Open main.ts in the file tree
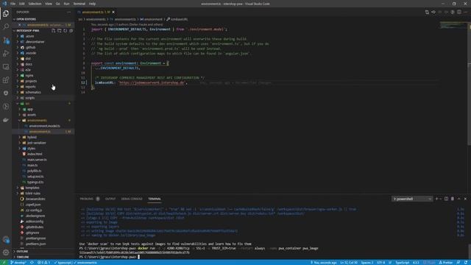This screenshot has width=471, height=265. (x=32, y=165)
